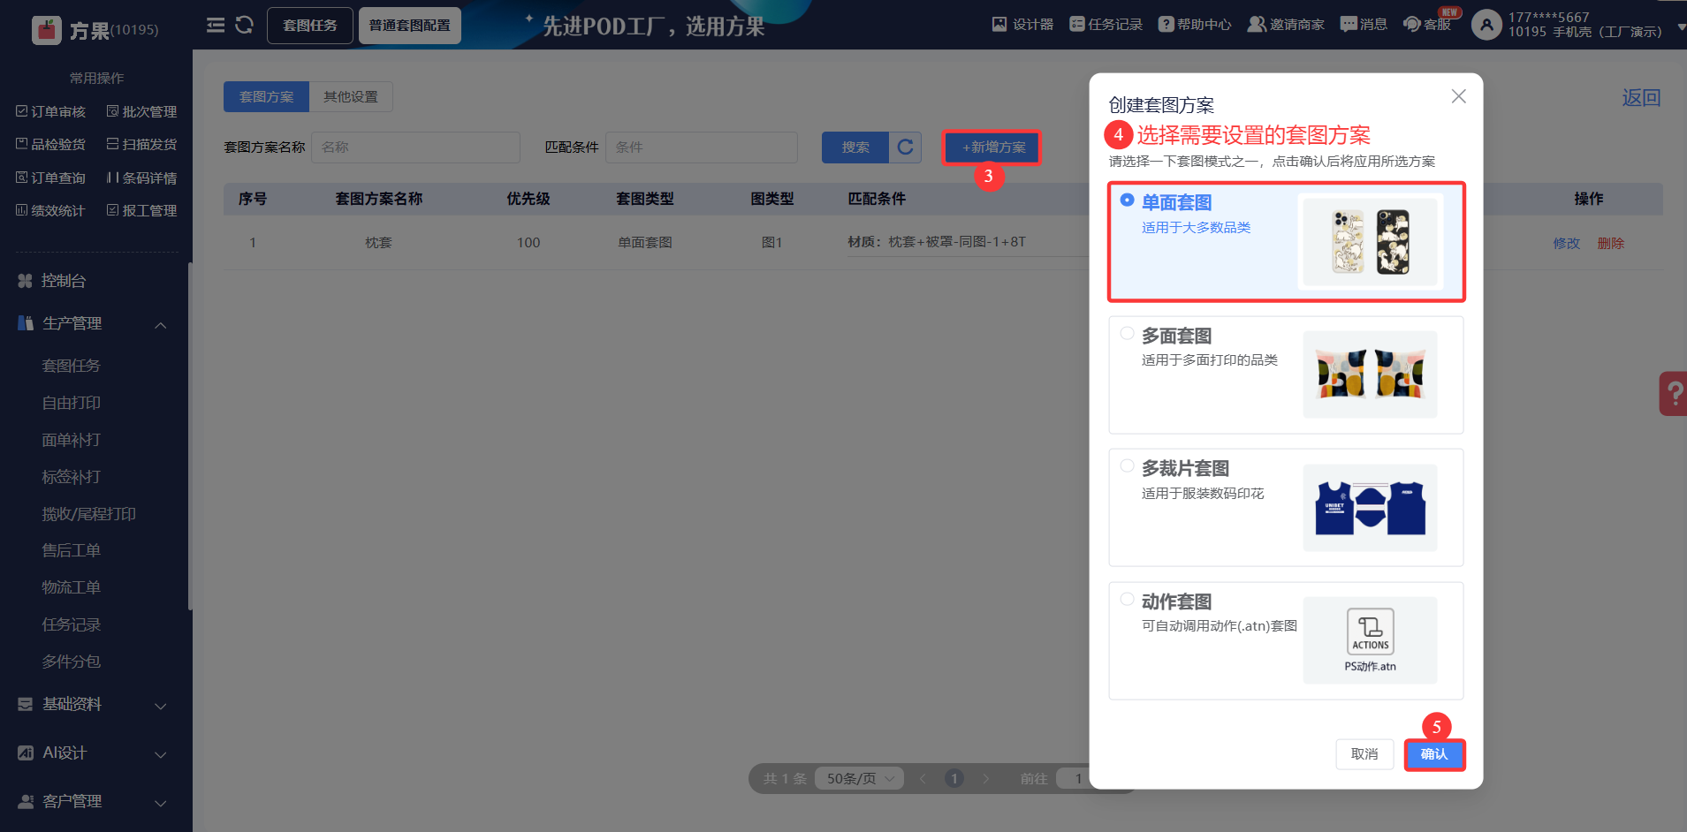Focus the 套图方案名称 input field
This screenshot has height=832, width=1687.
(415, 147)
